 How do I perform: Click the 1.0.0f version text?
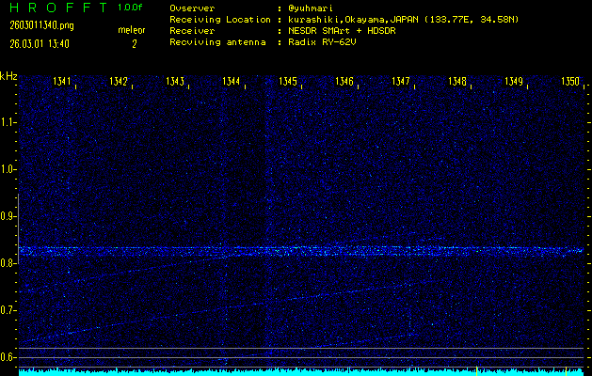[131, 8]
